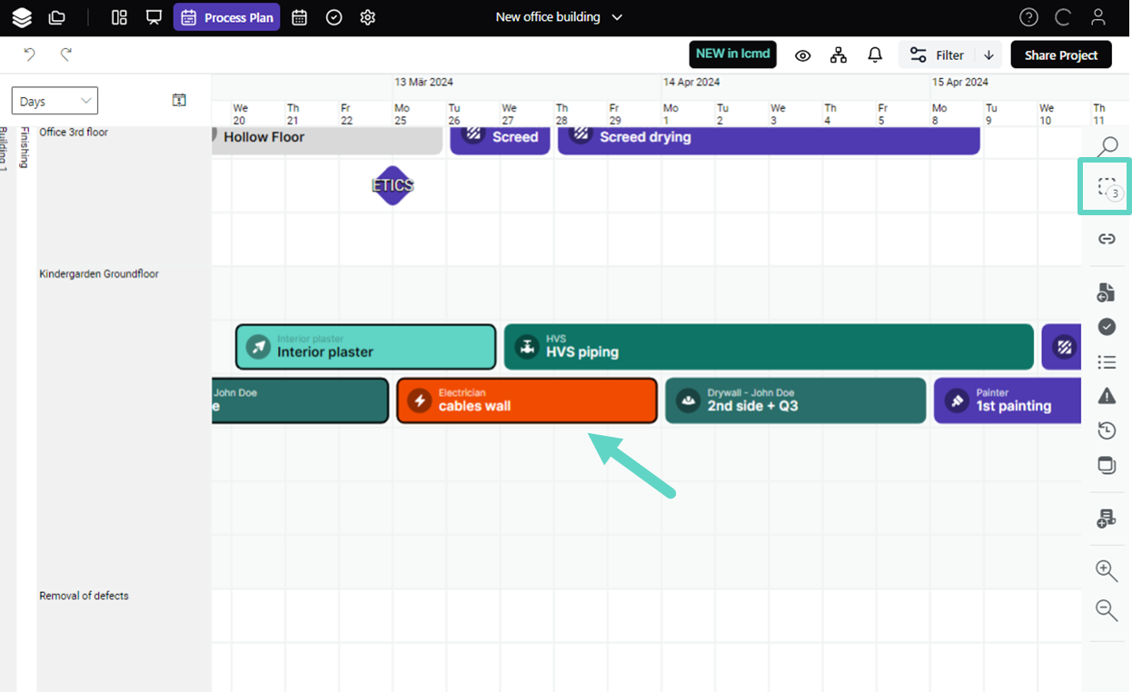
Task: Select the orange cables wall task bar
Action: tap(527, 400)
